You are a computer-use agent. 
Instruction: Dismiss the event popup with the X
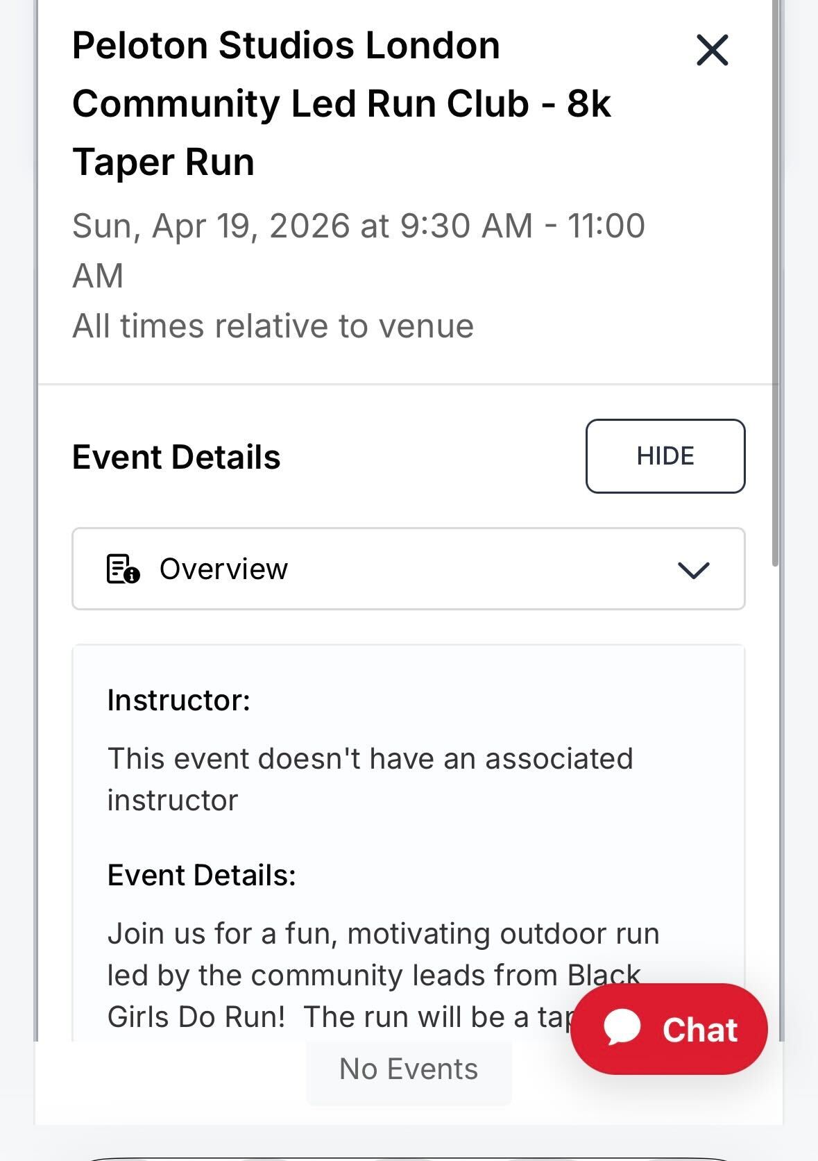[712, 49]
